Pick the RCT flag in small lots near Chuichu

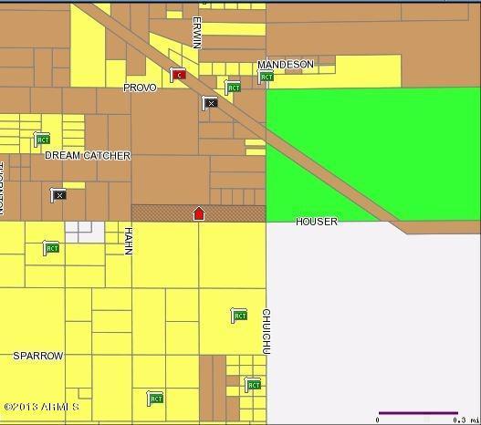(x=253, y=385)
